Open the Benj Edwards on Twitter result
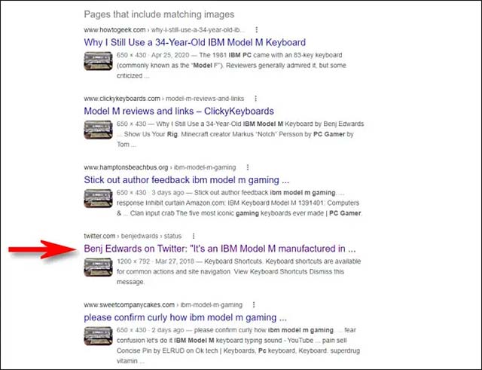This screenshot has width=482, height=370. click(x=220, y=249)
